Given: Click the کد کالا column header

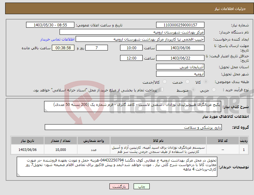Looking at the screenshot, I should [x=223, y=140].
